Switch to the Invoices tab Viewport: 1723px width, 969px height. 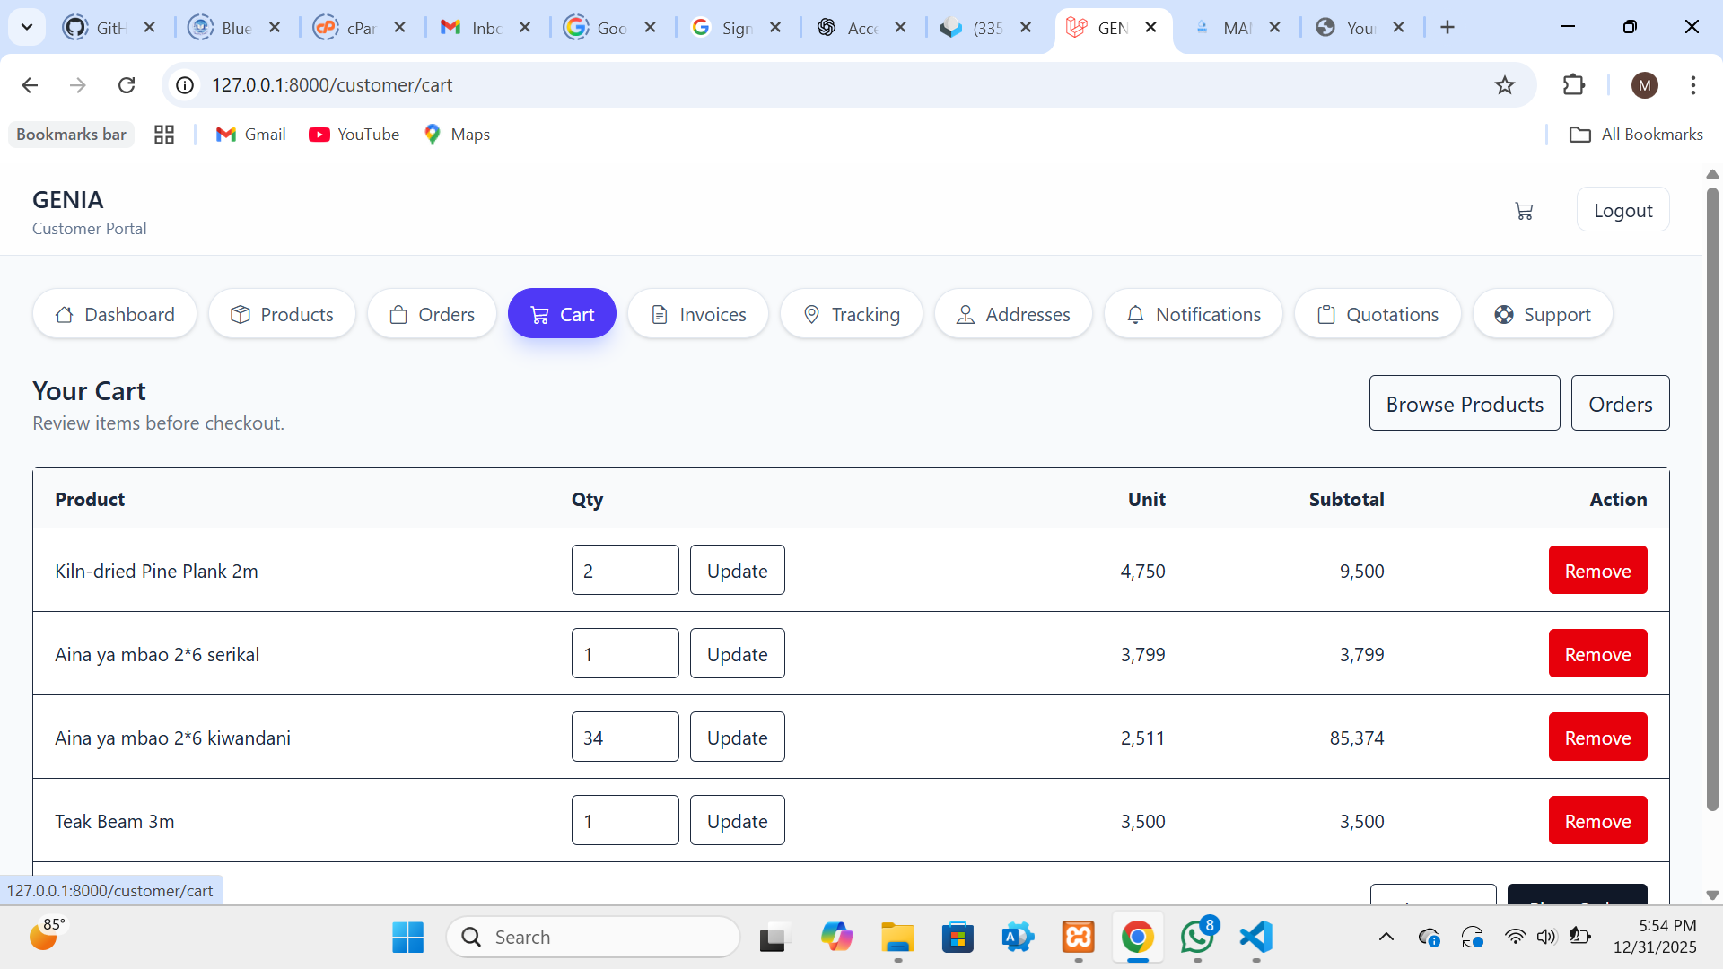click(x=697, y=314)
